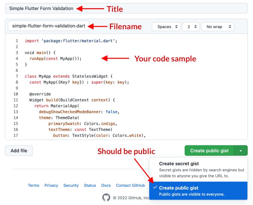
Task: Click the Add file button
Action: pos(19,150)
